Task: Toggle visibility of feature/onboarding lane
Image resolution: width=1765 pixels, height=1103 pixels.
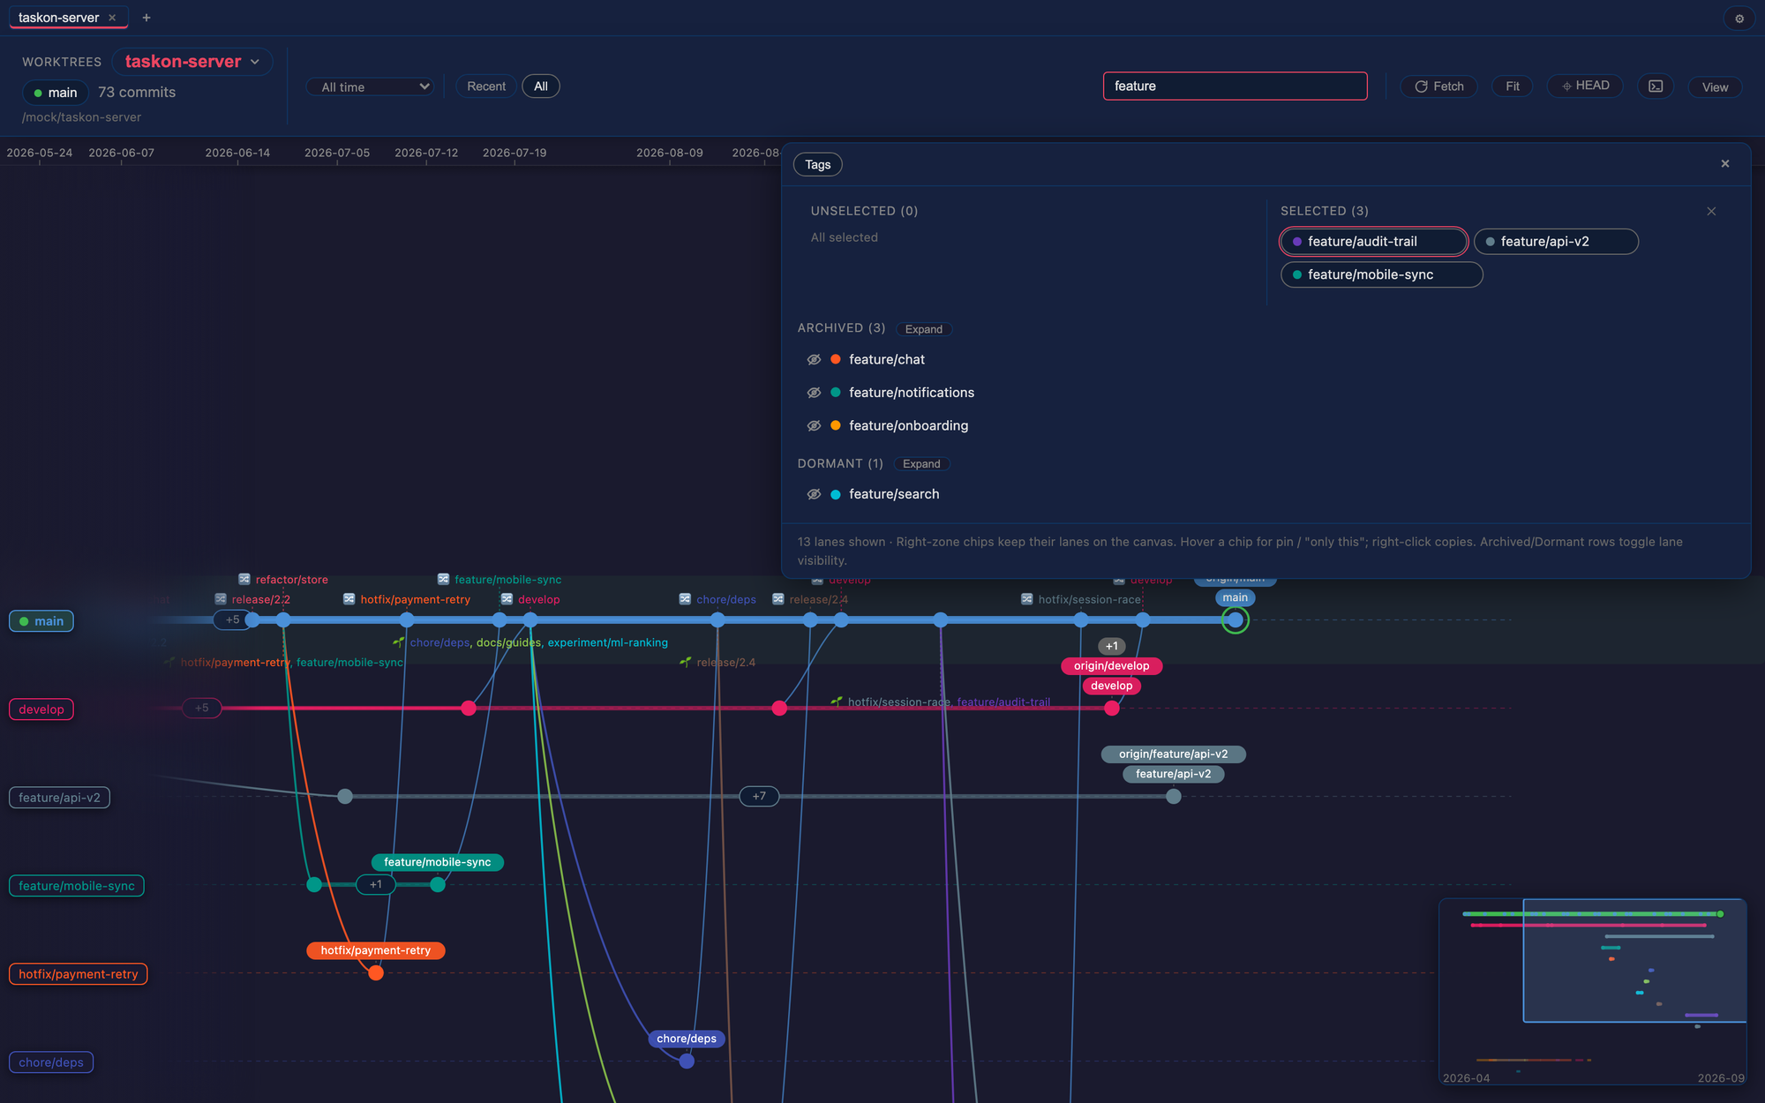Action: pos(814,425)
